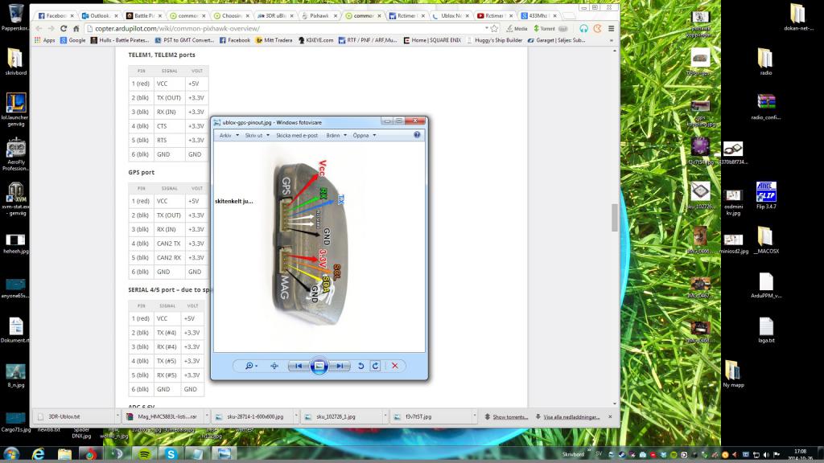The width and height of the screenshot is (824, 463).
Task: Open the Mitt Tradera bookmark
Action: point(274,40)
